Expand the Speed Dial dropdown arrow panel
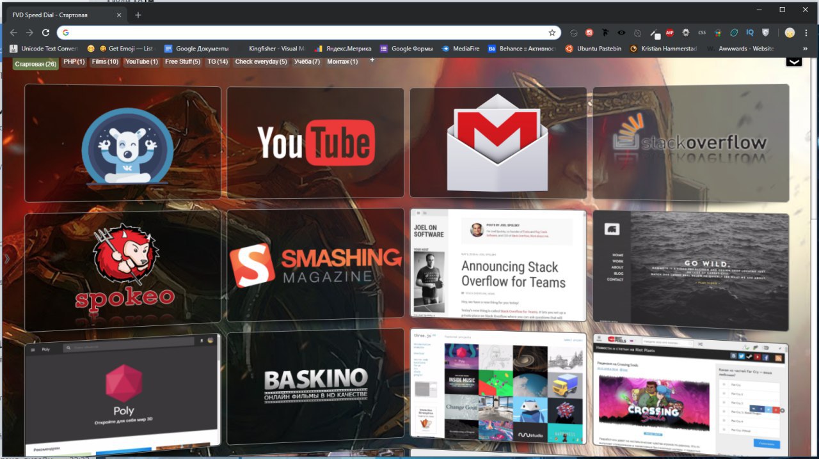819x459 pixels. (793, 61)
